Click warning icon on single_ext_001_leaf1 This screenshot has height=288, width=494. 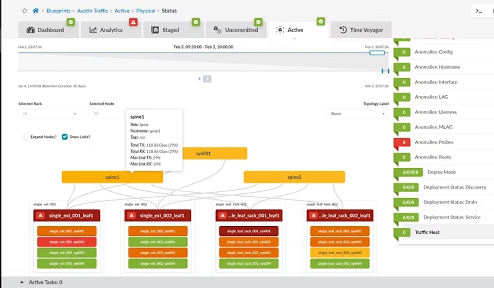[41, 215]
